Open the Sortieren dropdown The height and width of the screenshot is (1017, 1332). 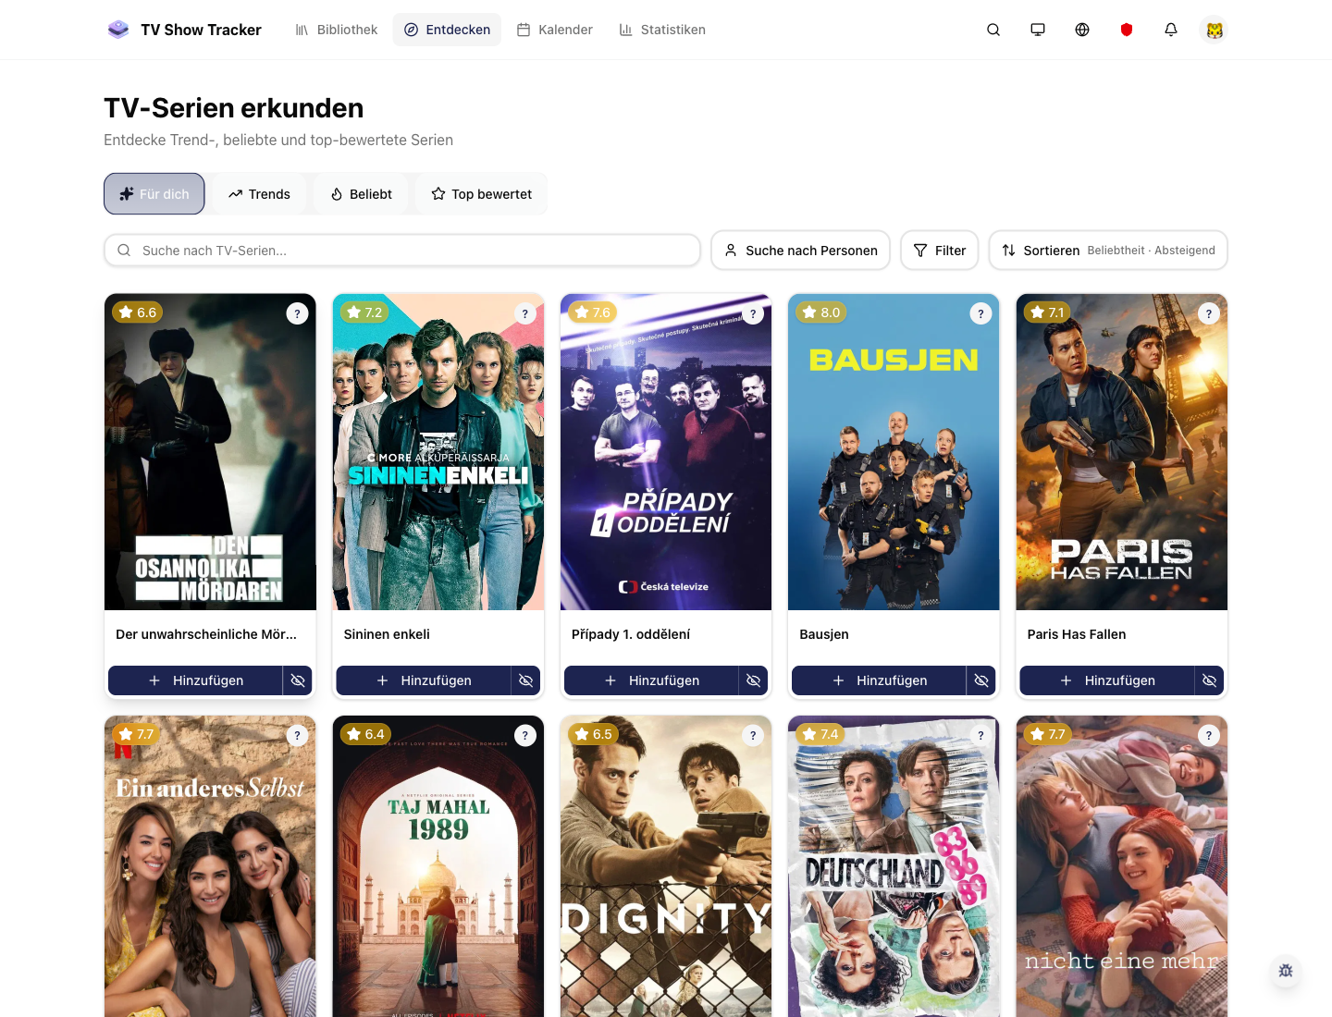click(1108, 251)
